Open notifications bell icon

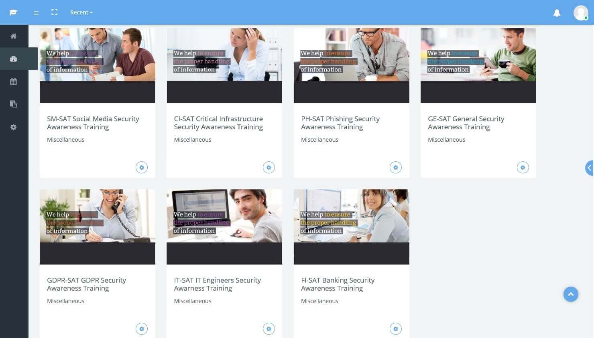click(x=557, y=13)
